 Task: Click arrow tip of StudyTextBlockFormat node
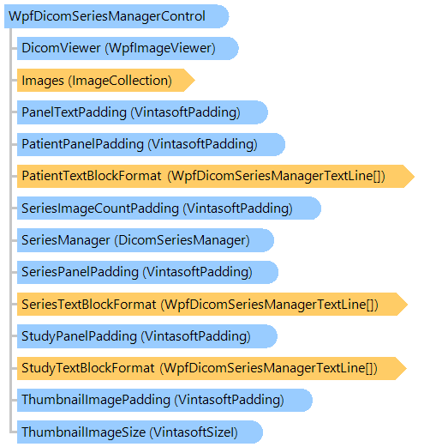click(401, 368)
